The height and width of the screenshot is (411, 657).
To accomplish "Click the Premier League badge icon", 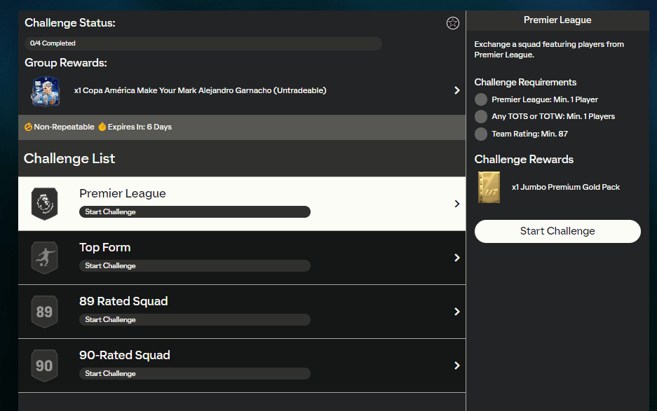I will (44, 204).
